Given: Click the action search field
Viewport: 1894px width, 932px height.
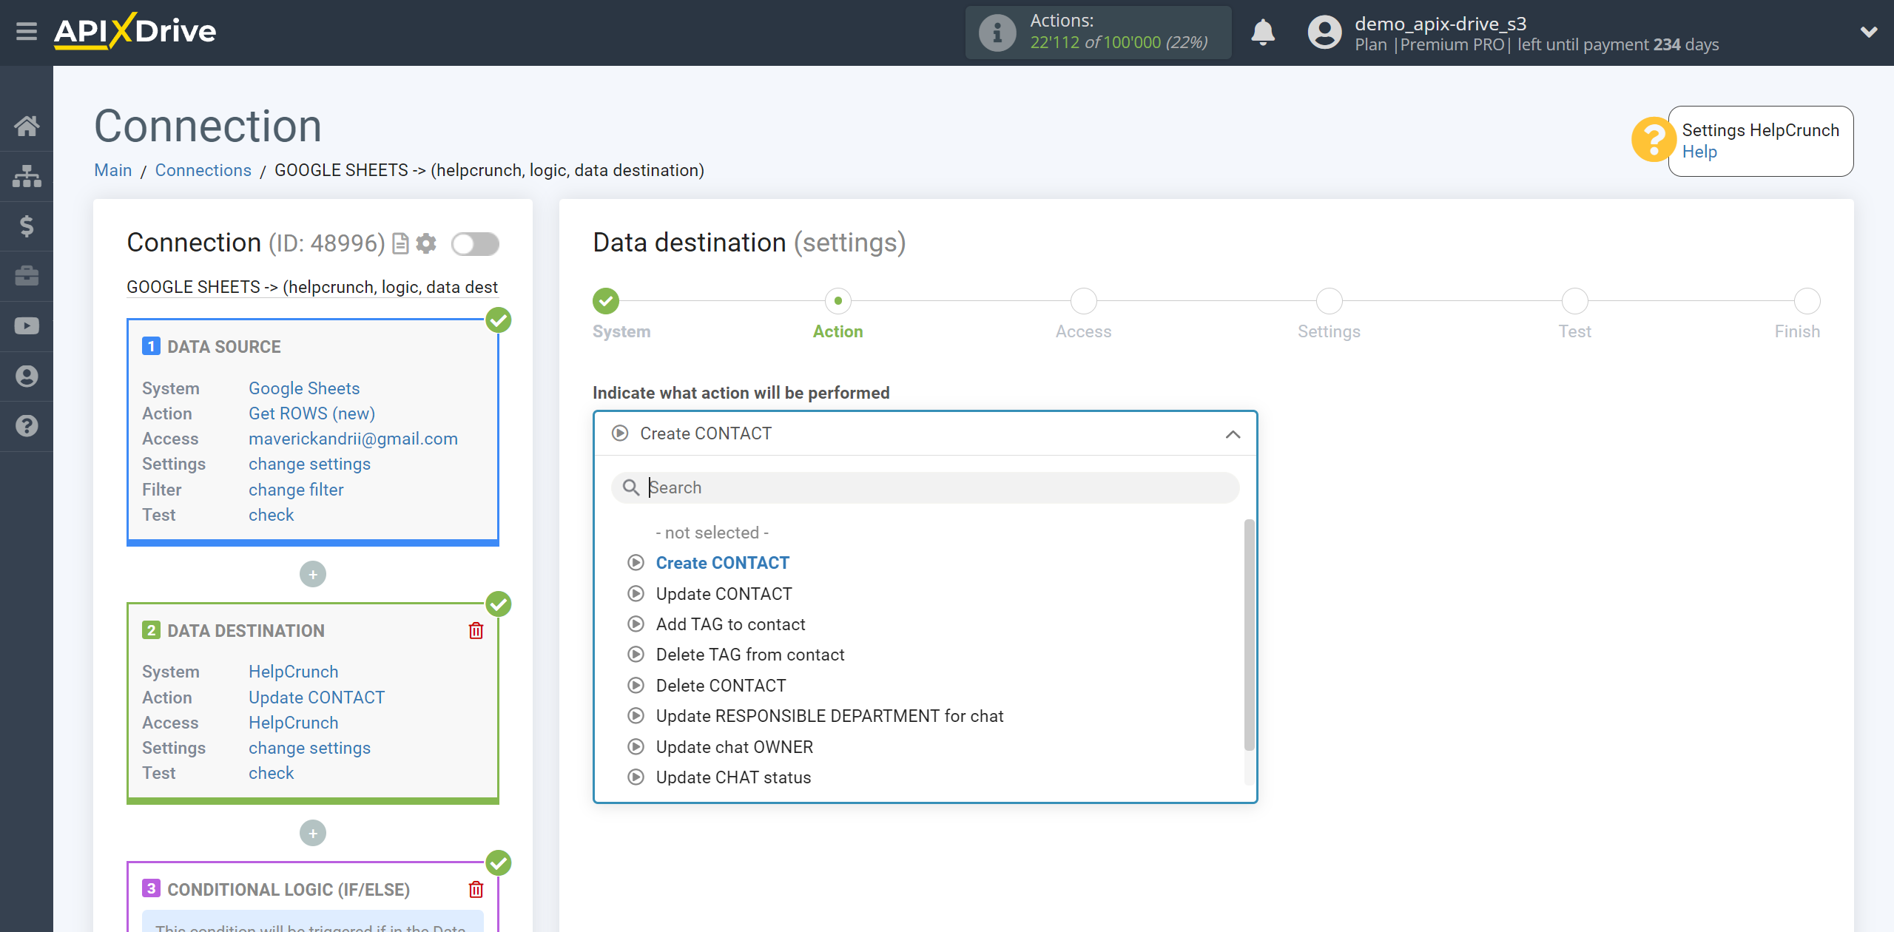Looking at the screenshot, I should click(925, 487).
